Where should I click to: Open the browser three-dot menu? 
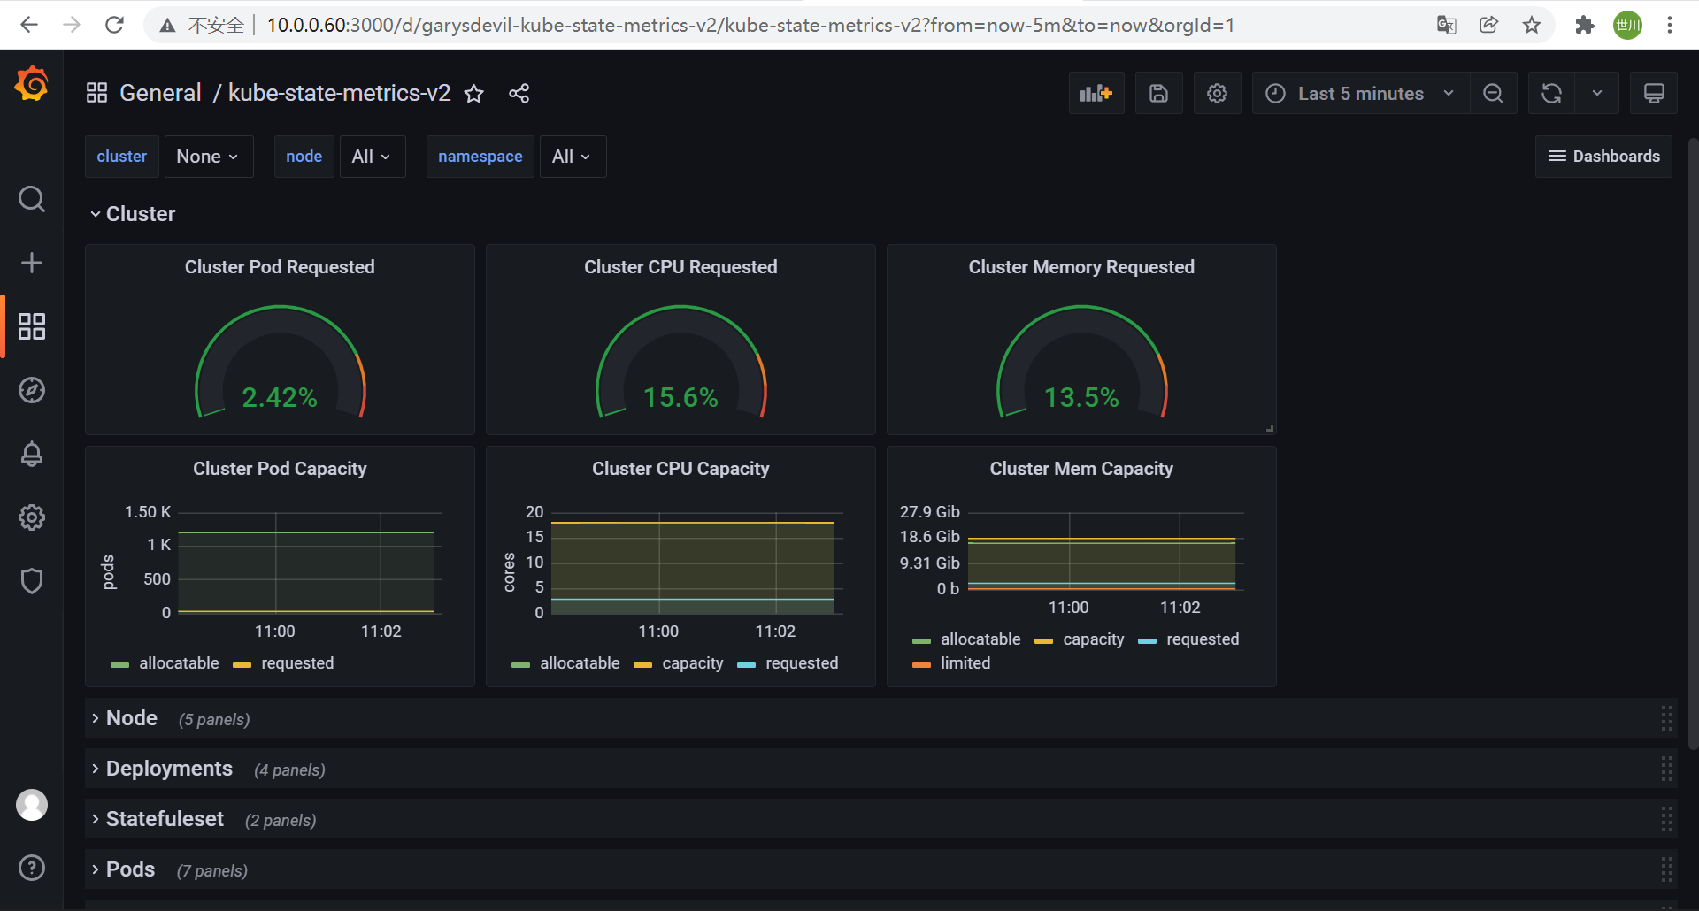[x=1670, y=25]
